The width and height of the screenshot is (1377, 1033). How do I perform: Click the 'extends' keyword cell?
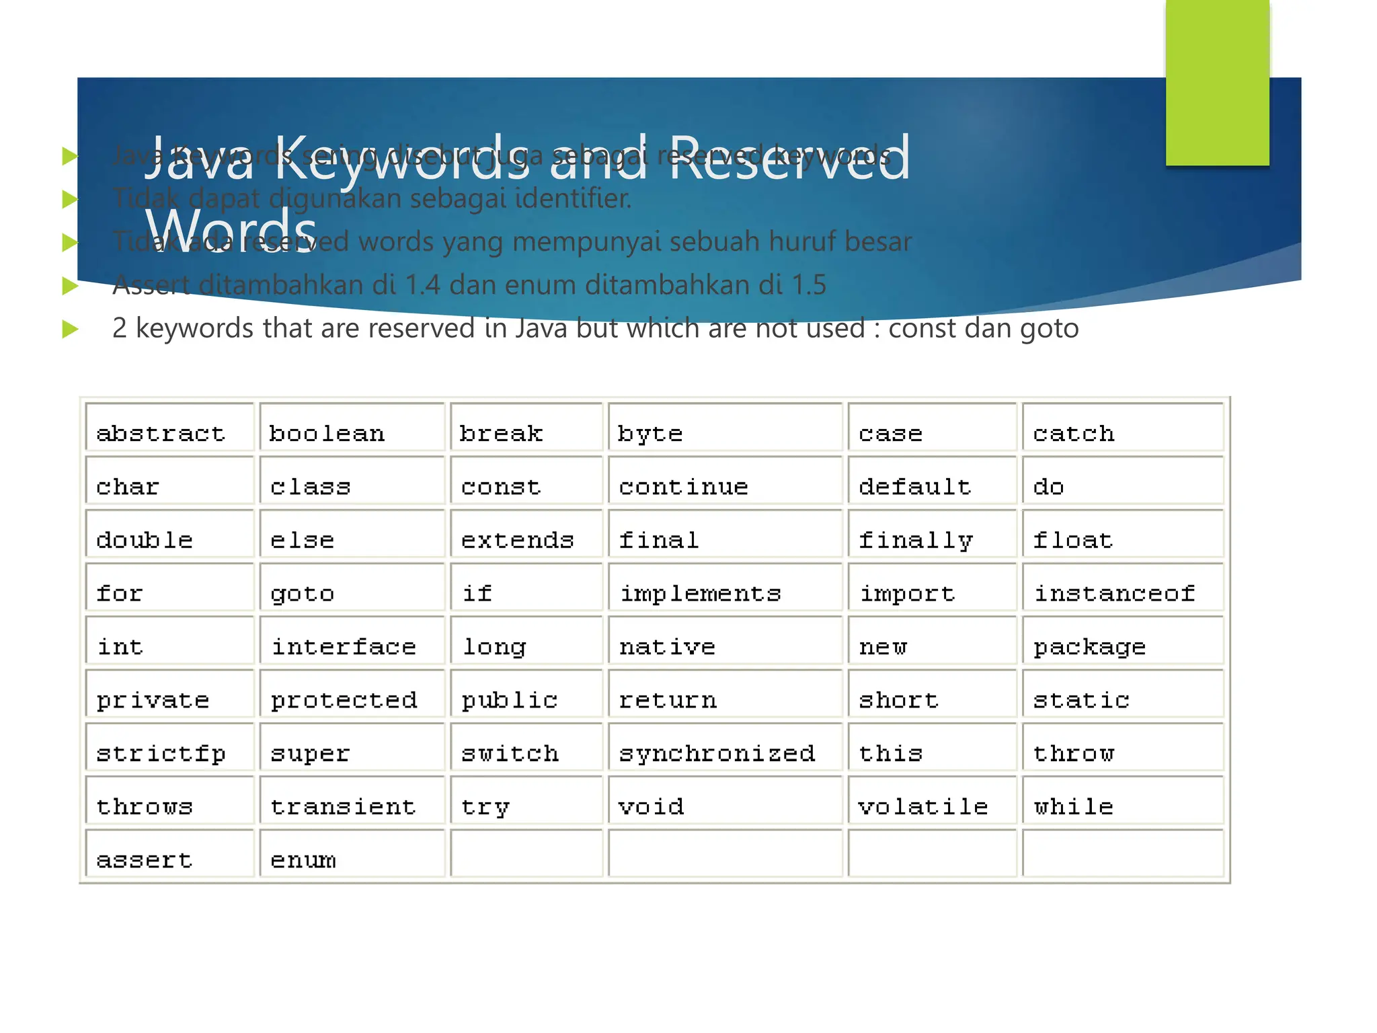[x=526, y=533]
